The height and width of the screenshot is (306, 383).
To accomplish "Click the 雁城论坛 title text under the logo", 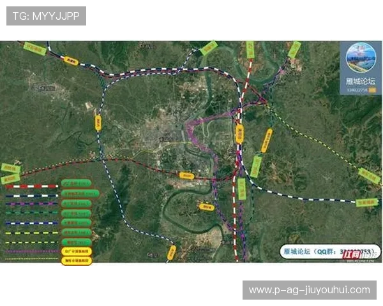I will [x=361, y=81].
